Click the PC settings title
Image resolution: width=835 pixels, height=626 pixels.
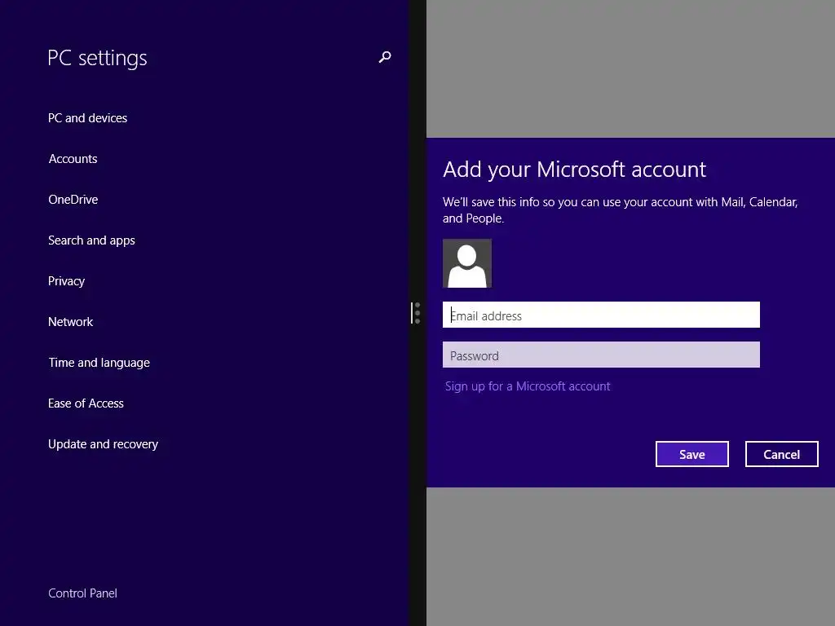pyautogui.click(x=97, y=58)
